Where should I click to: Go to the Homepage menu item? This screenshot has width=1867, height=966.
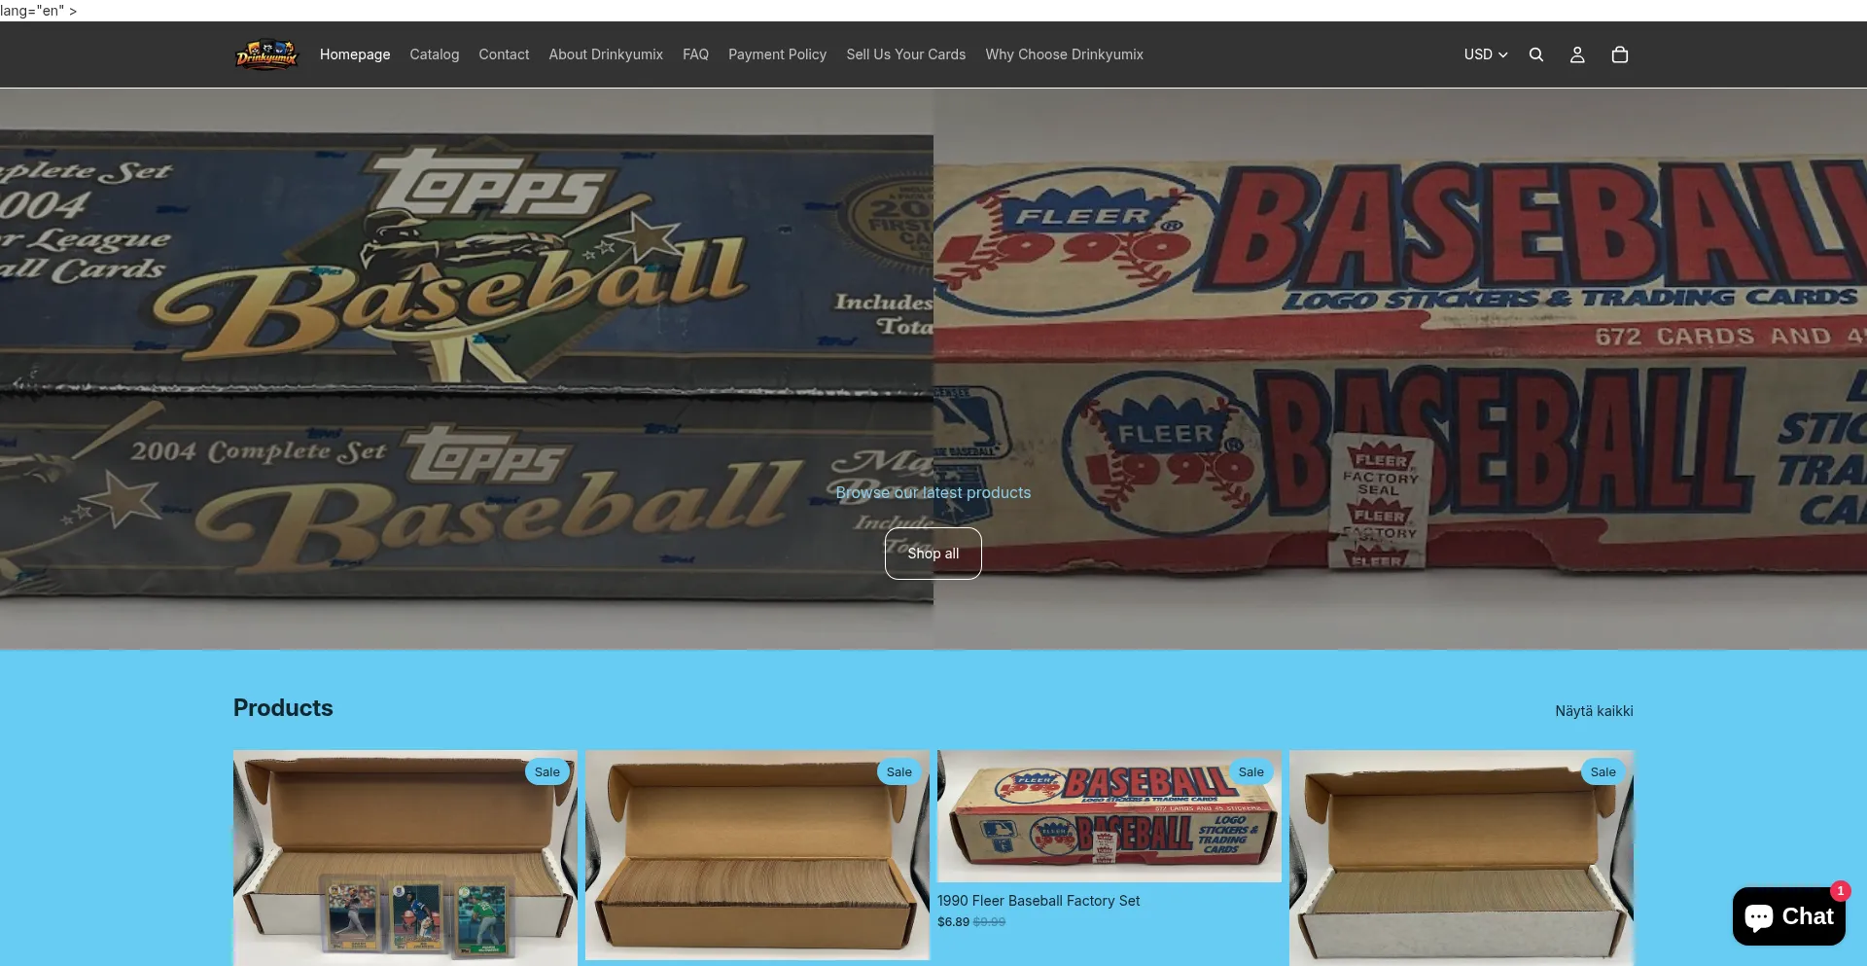(355, 54)
